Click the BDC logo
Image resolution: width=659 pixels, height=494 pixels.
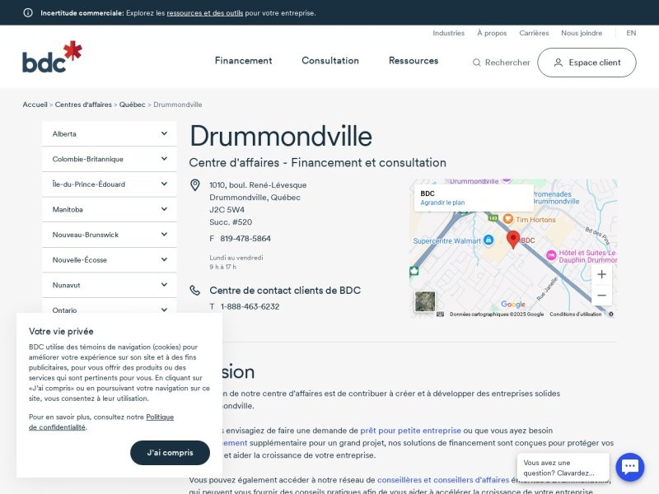(x=52, y=57)
